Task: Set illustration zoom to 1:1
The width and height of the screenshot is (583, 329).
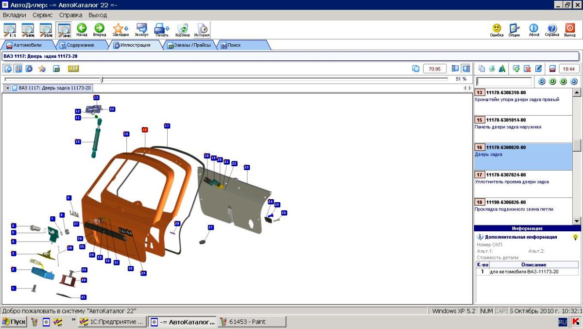Action: point(10,30)
